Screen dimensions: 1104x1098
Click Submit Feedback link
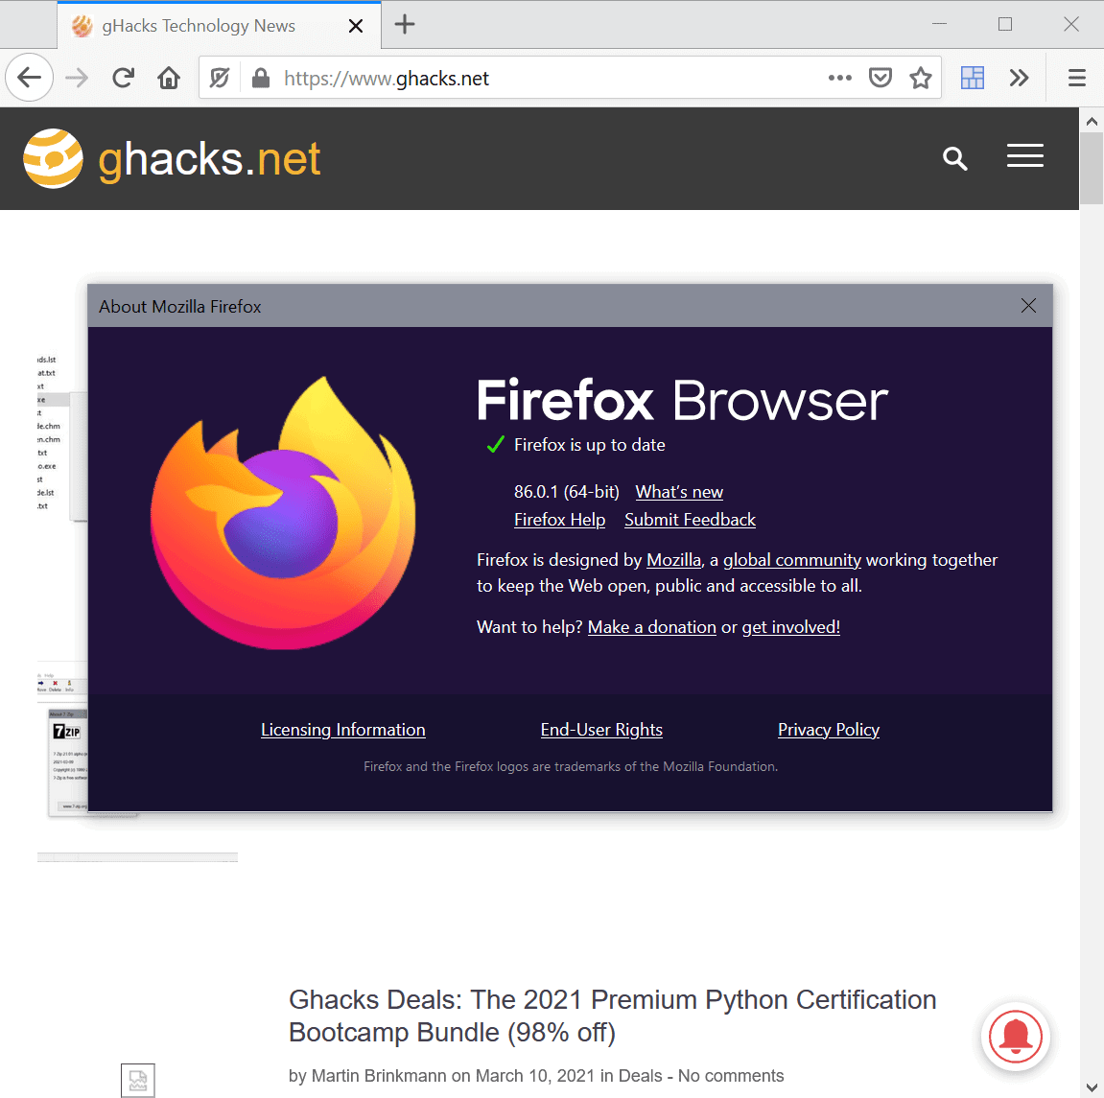[690, 520]
